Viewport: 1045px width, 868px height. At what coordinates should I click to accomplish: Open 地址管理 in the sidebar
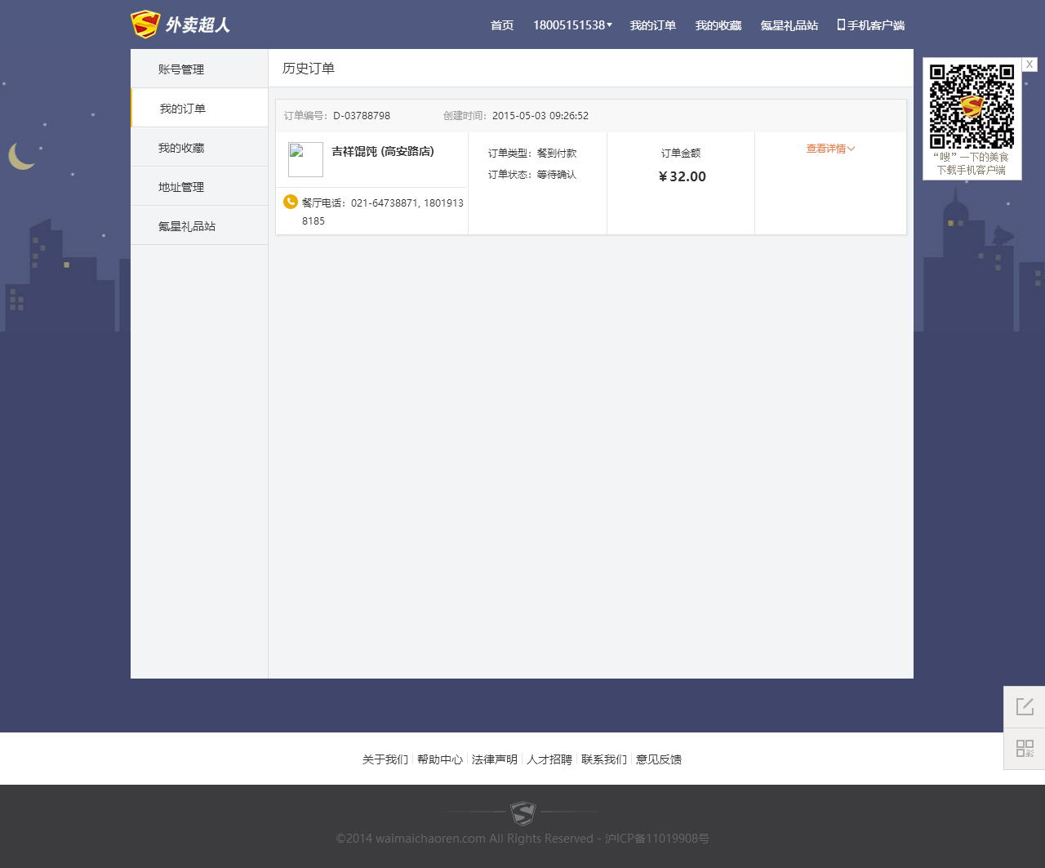(x=181, y=187)
